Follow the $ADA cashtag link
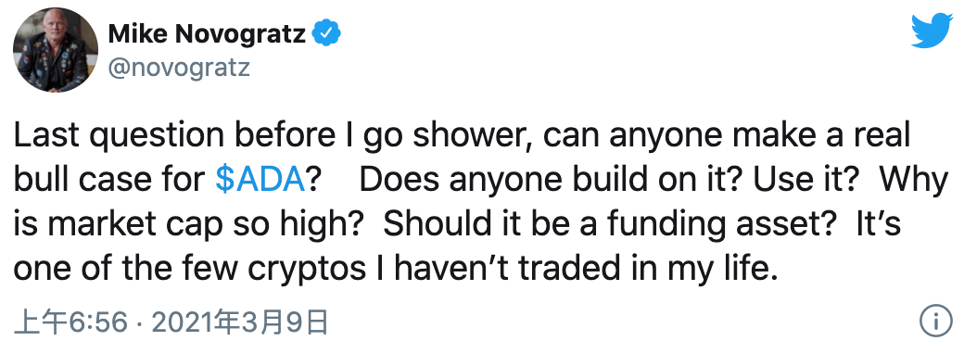This screenshot has width=964, height=341. [260, 181]
